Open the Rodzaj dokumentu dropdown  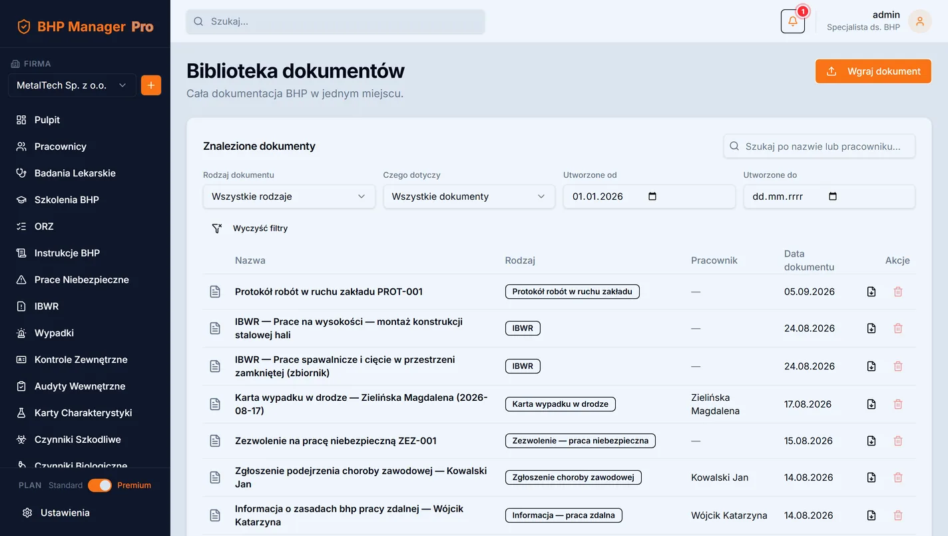click(289, 196)
